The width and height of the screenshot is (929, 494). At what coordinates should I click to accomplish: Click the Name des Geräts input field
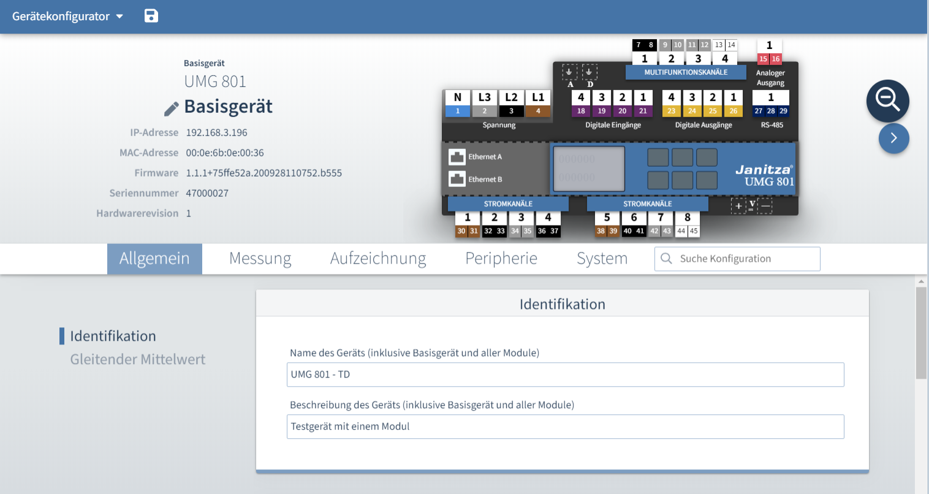(x=565, y=374)
